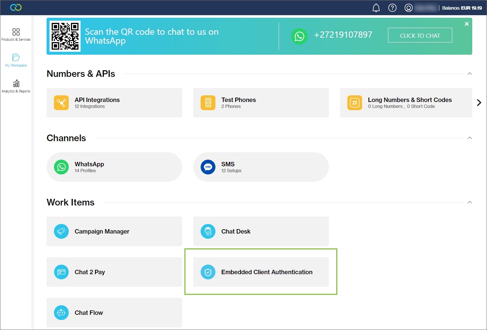
Task: Click the Test Phones icon
Action: (208, 103)
